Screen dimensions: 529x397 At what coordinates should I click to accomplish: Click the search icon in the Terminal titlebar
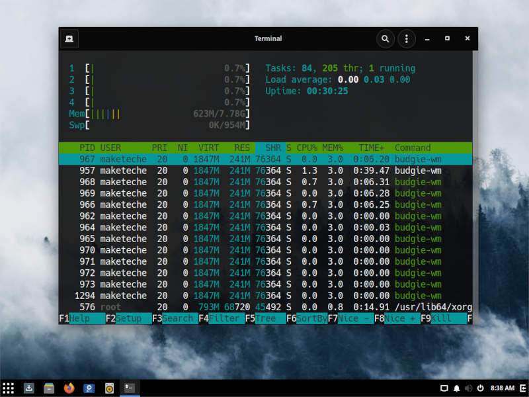click(x=386, y=38)
